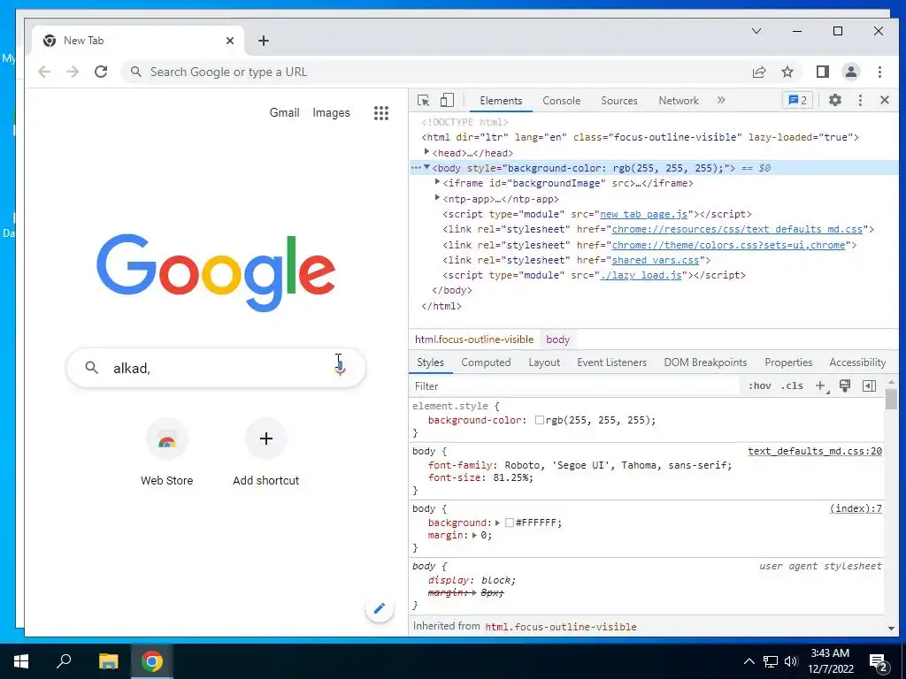Close the DevTools panel
The height and width of the screenshot is (679, 906).
(884, 101)
